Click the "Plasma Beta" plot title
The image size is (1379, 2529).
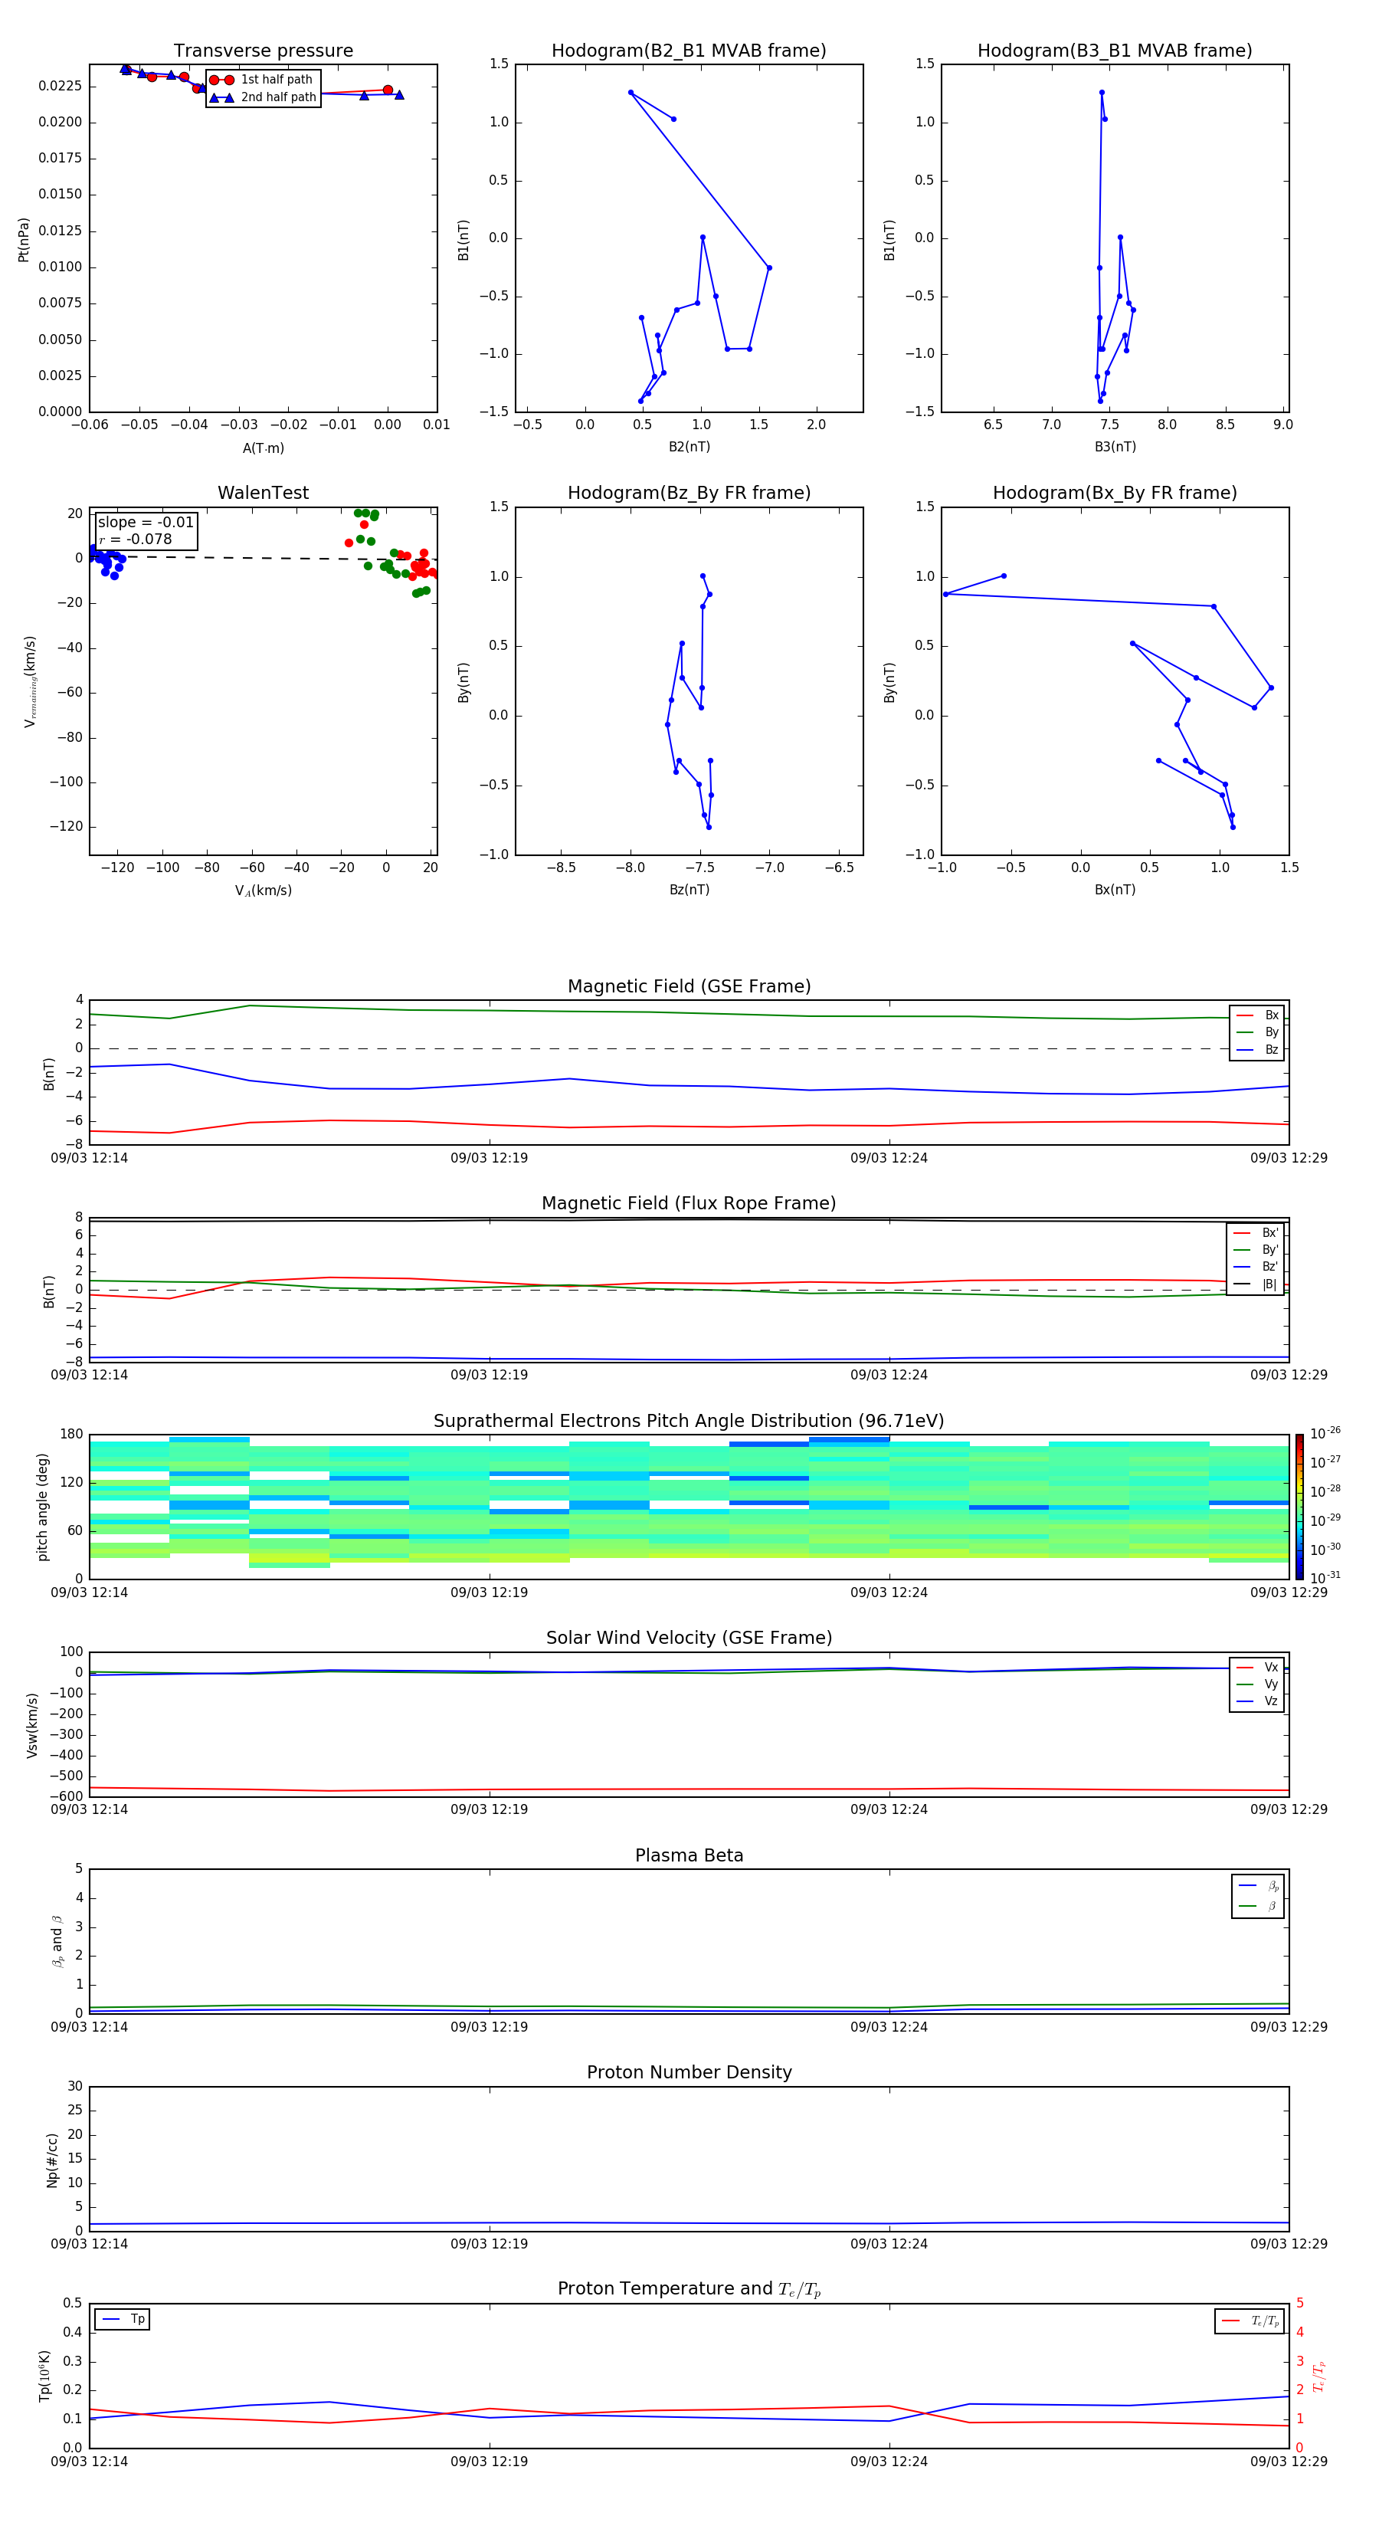[x=689, y=1855]
